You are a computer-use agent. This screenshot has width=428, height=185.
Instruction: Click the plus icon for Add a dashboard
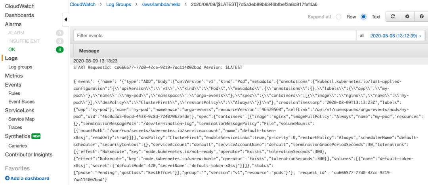7,178
